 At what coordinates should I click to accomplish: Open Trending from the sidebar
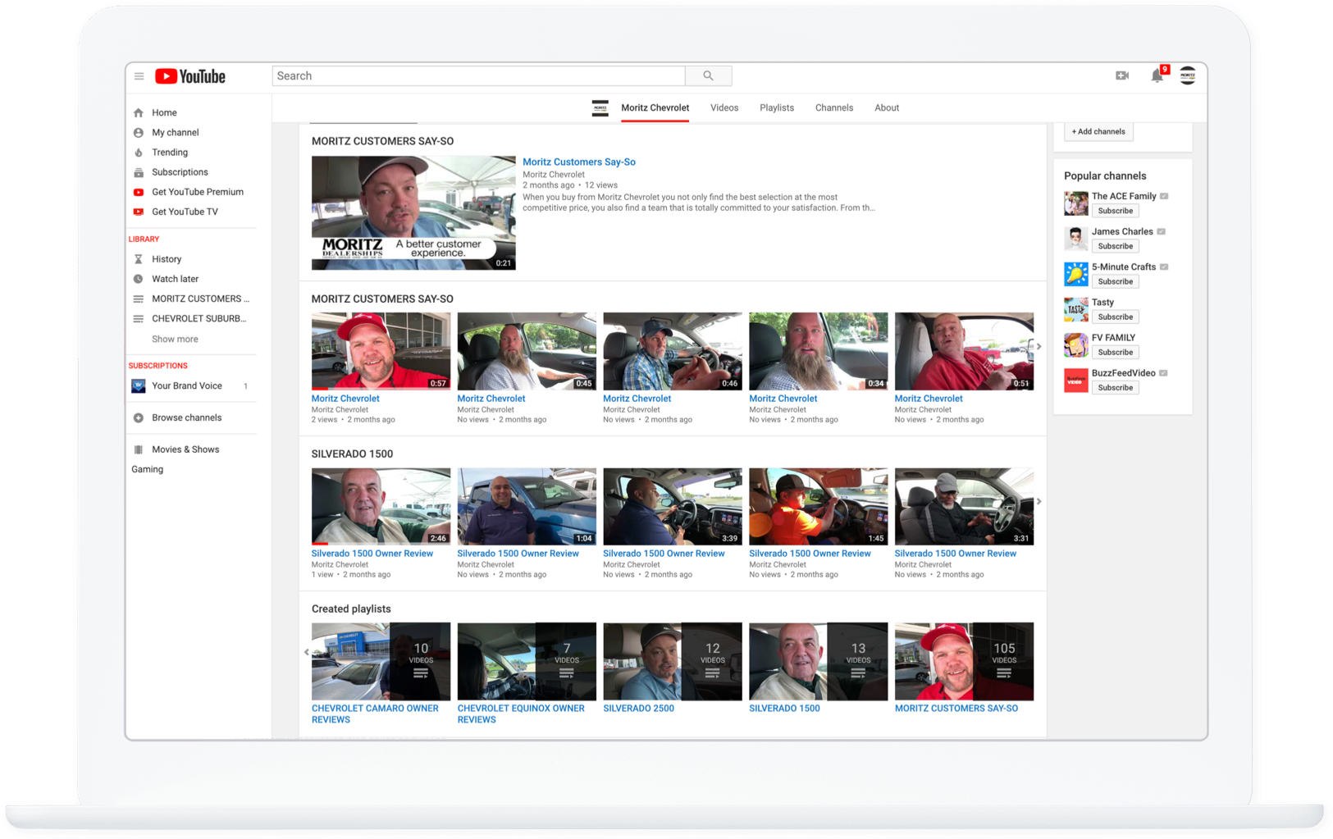pos(171,152)
